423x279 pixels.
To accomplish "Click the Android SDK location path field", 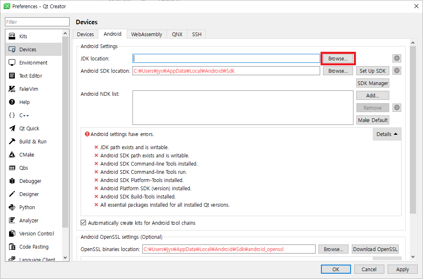I will 226,71.
